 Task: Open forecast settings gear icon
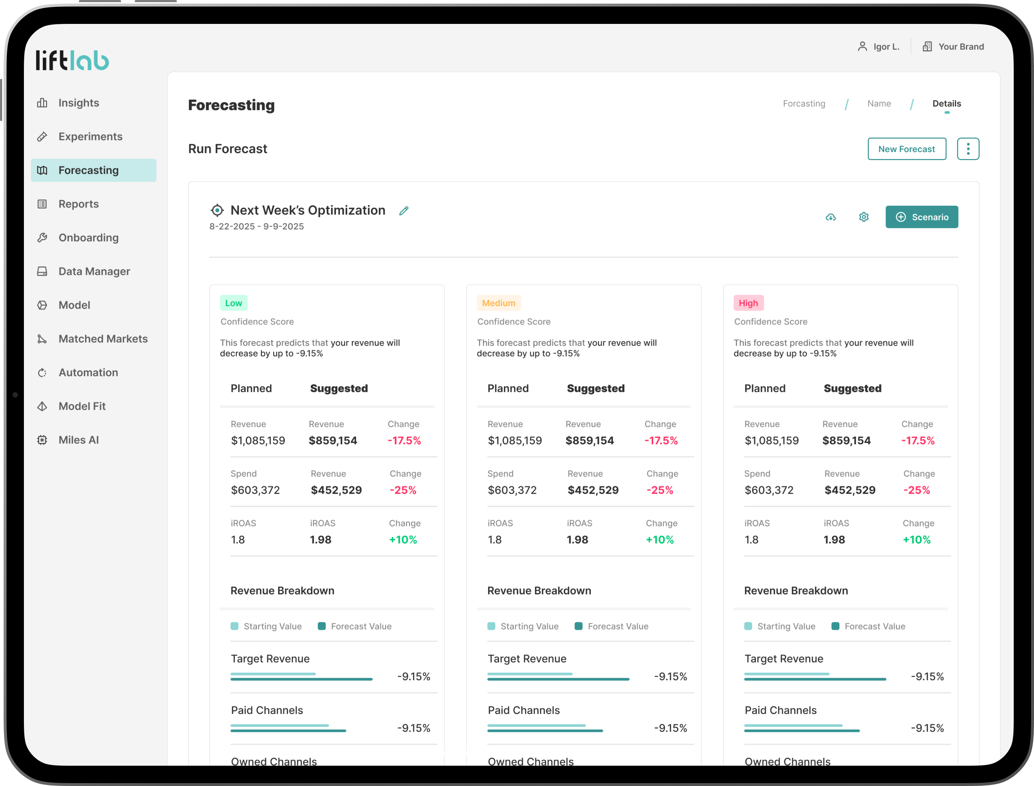864,217
